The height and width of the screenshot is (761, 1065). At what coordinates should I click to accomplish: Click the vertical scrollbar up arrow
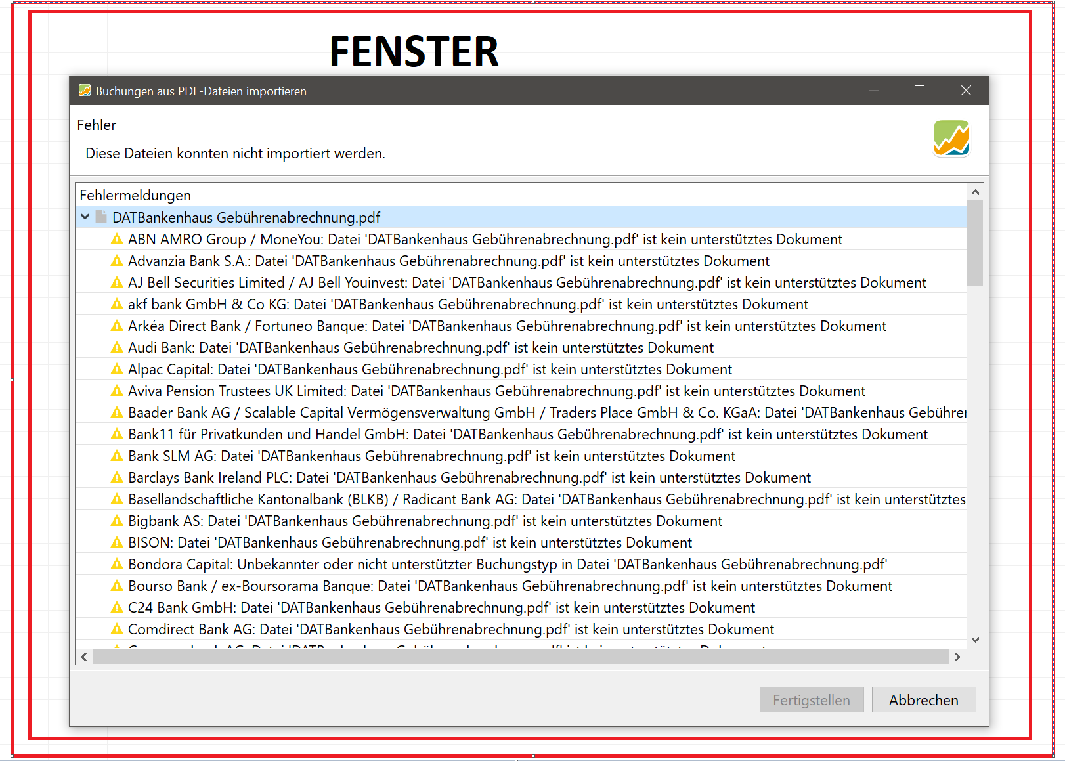pyautogui.click(x=975, y=192)
